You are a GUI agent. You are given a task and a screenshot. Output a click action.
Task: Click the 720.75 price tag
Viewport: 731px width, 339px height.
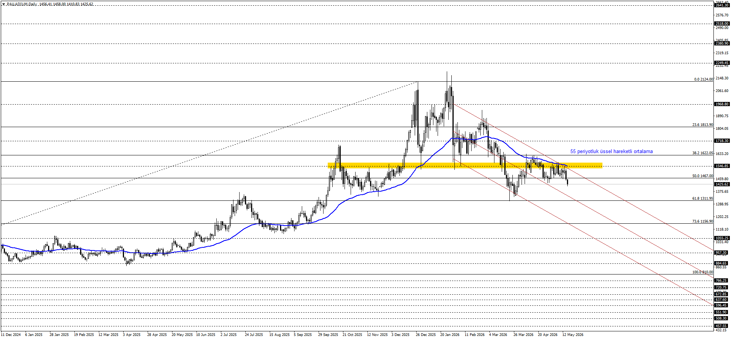pyautogui.click(x=722, y=287)
